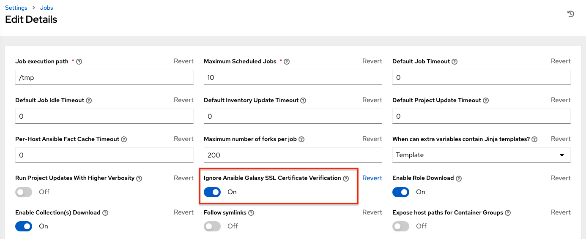
Task: Show help for Default Job Idle Timeout
Action: 89,100
